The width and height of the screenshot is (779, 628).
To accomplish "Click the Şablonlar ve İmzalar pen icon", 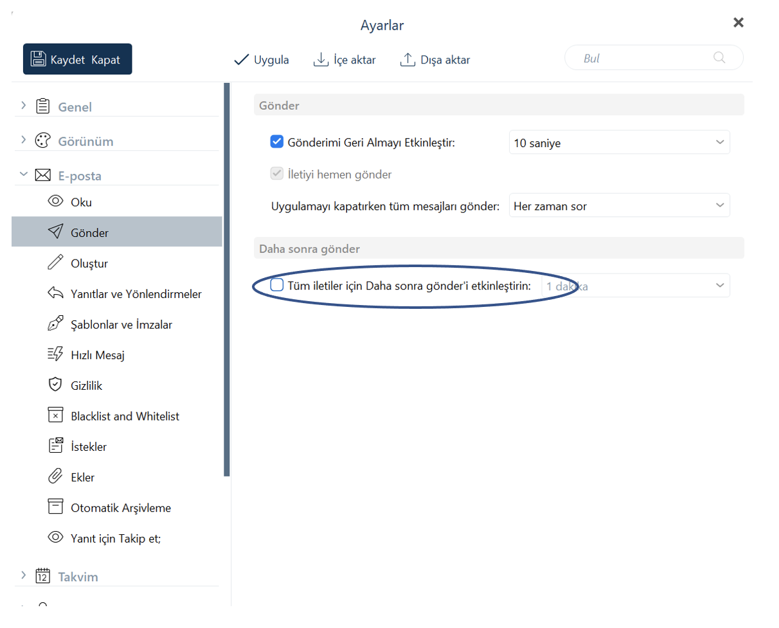I will [x=55, y=324].
